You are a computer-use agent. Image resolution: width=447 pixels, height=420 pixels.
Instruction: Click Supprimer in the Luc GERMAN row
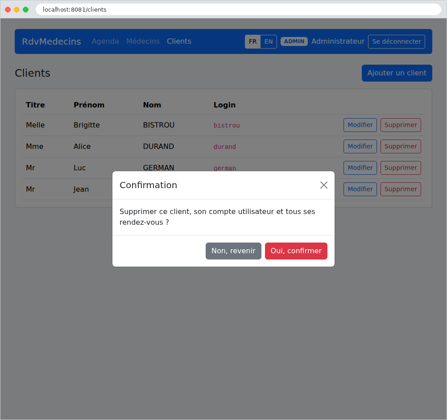(x=401, y=168)
